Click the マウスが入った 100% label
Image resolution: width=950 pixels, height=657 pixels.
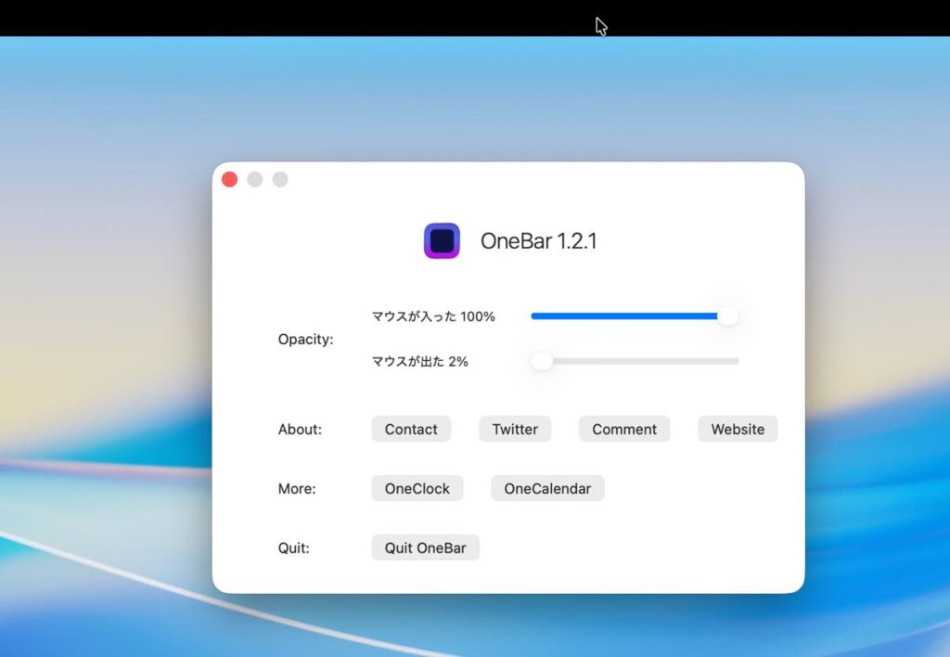pyautogui.click(x=433, y=316)
